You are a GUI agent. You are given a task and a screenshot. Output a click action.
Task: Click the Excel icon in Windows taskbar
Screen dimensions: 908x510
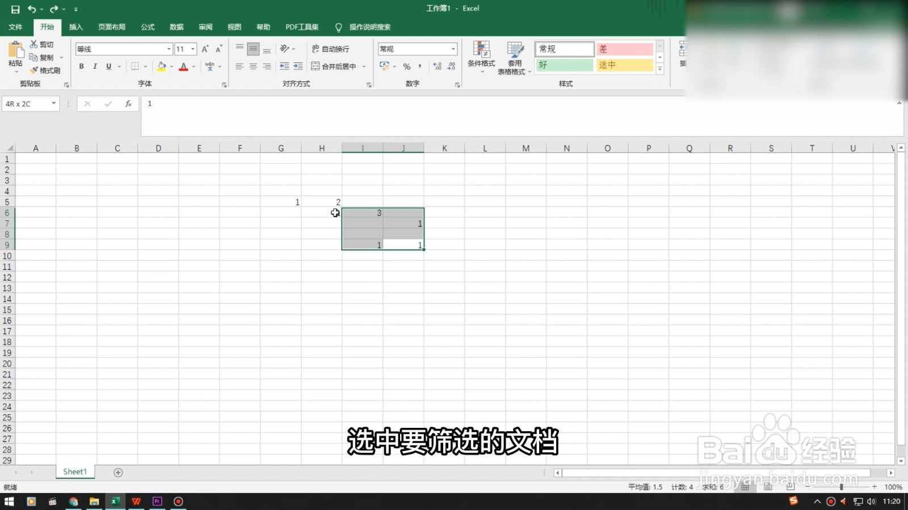115,501
